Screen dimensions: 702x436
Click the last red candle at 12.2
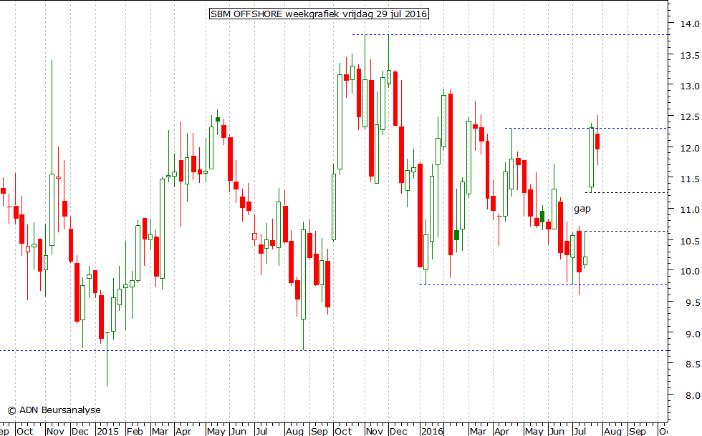point(597,142)
